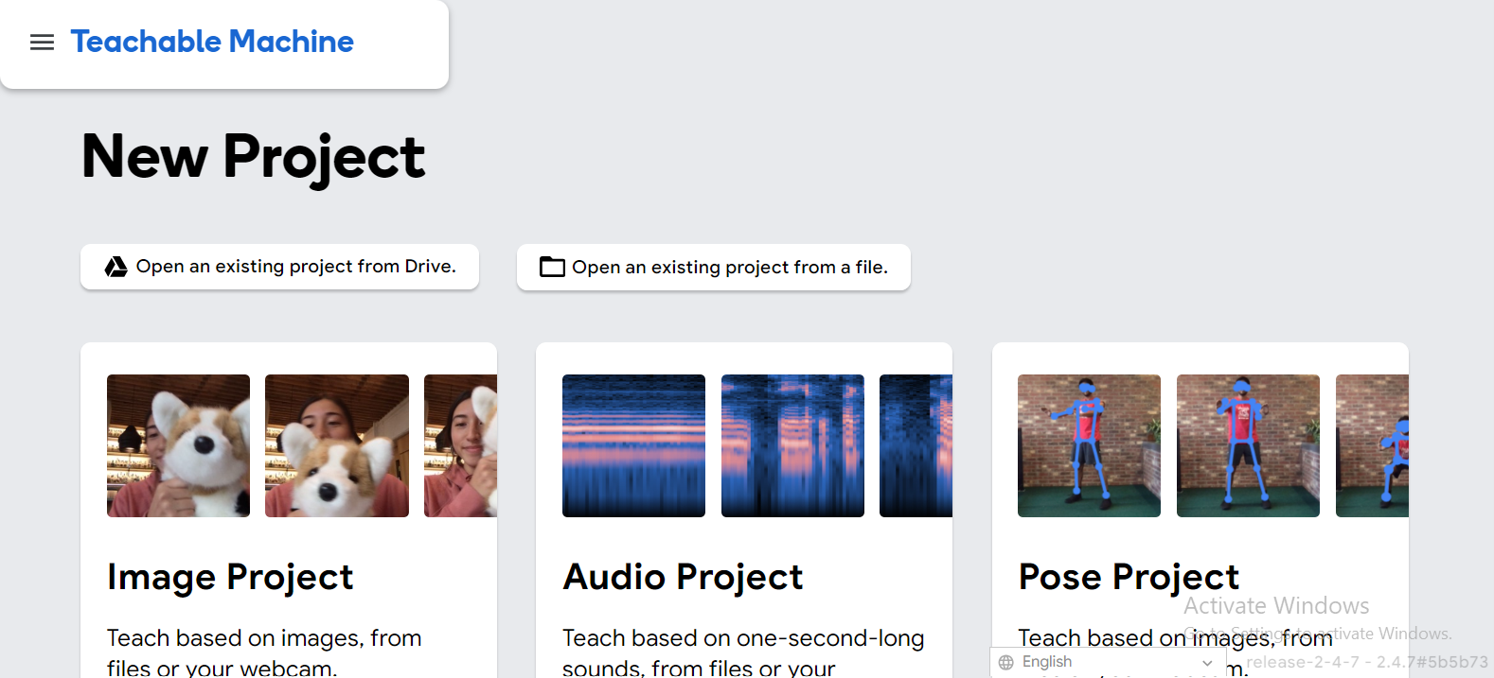Viewport: 1494px width, 678px height.
Task: Click the Google Drive icon
Action: [116, 267]
